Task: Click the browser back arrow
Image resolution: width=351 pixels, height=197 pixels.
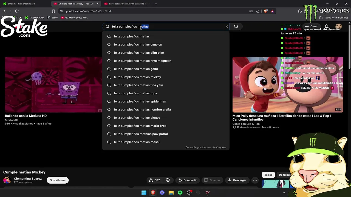Action: point(4,11)
